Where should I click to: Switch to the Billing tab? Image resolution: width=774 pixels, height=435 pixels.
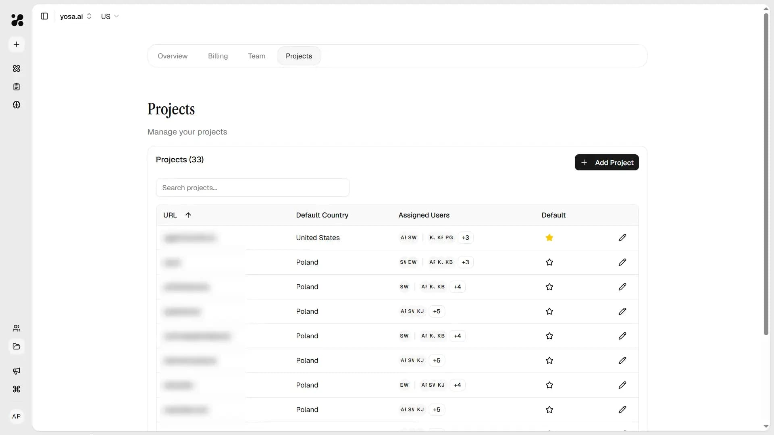point(218,56)
